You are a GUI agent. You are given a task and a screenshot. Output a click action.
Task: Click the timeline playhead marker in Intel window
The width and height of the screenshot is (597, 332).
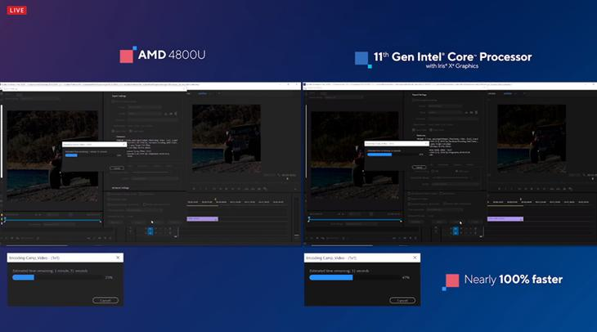click(520, 200)
